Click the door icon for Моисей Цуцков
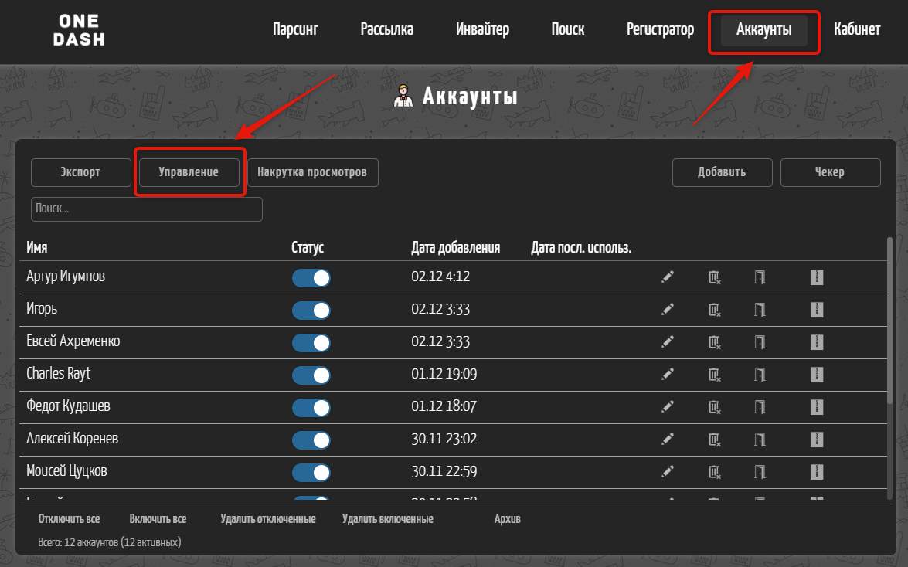The width and height of the screenshot is (908, 567). point(760,472)
